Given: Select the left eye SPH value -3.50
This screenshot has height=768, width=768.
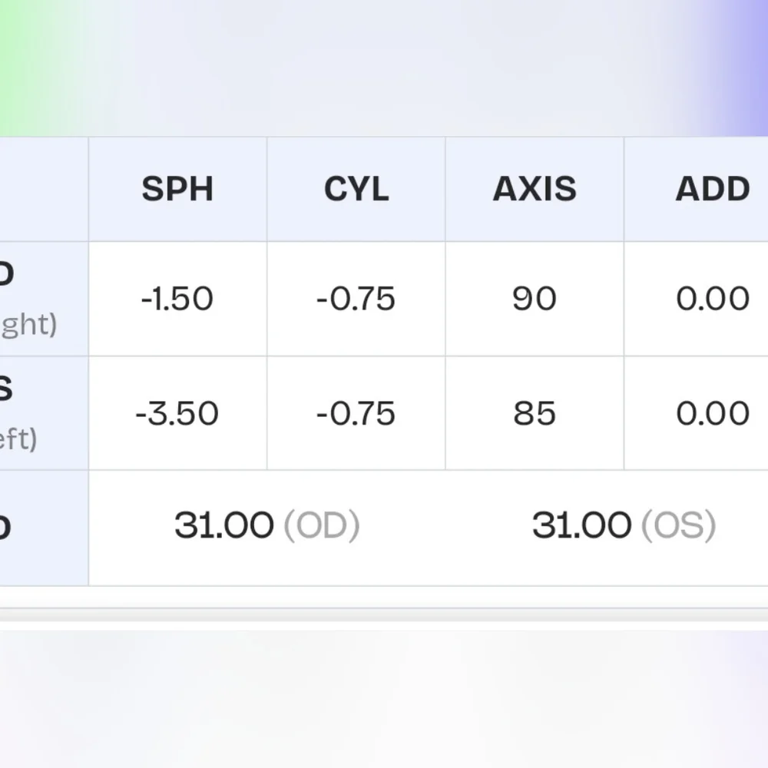Looking at the screenshot, I should pos(177,413).
